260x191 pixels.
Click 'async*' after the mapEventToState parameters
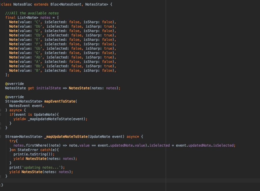[15, 110]
